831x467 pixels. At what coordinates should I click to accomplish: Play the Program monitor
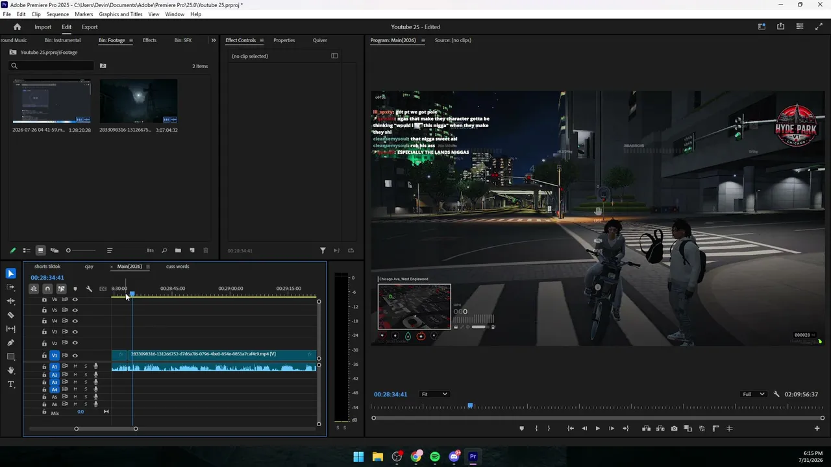pos(597,428)
